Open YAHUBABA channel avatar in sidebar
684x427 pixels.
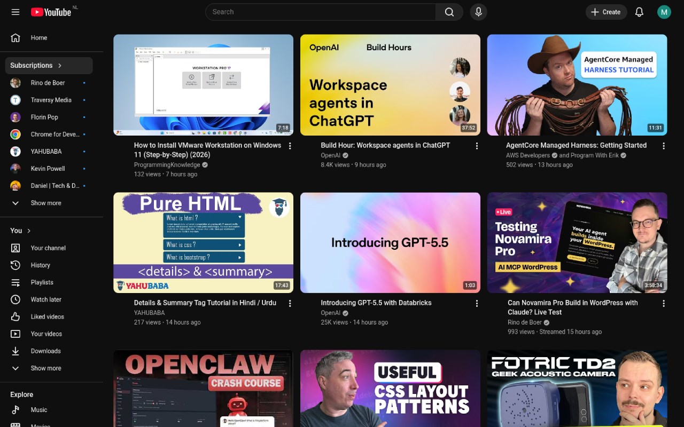pos(15,152)
